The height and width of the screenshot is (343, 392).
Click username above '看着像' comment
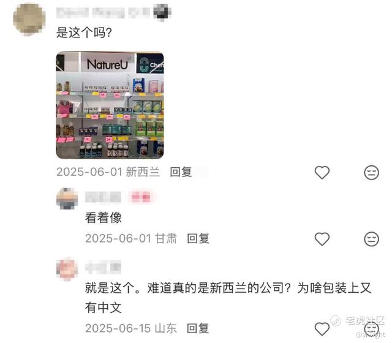coord(103,197)
